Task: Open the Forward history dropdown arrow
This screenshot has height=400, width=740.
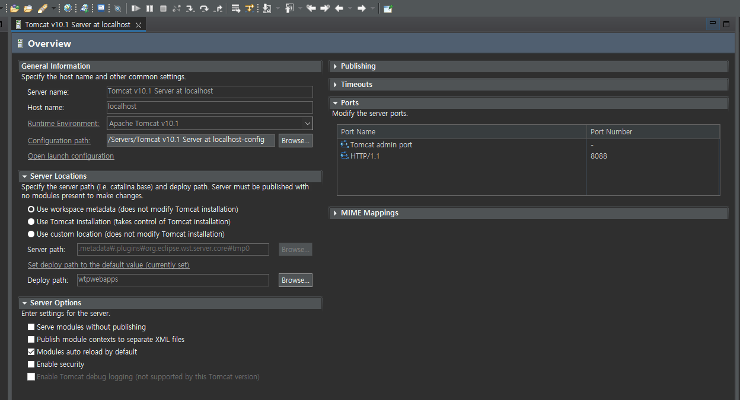Action: coord(373,8)
